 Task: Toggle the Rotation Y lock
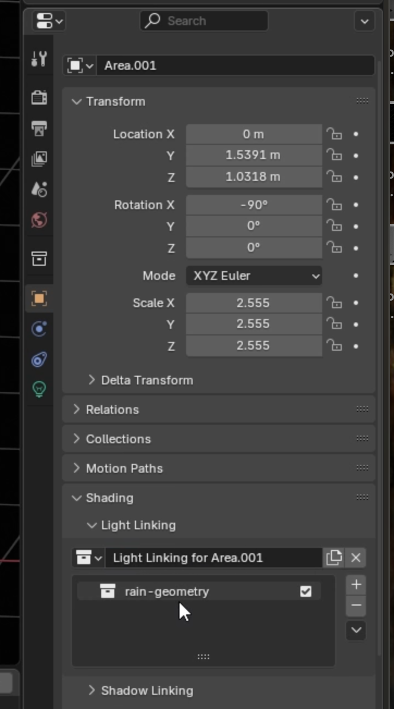click(334, 226)
